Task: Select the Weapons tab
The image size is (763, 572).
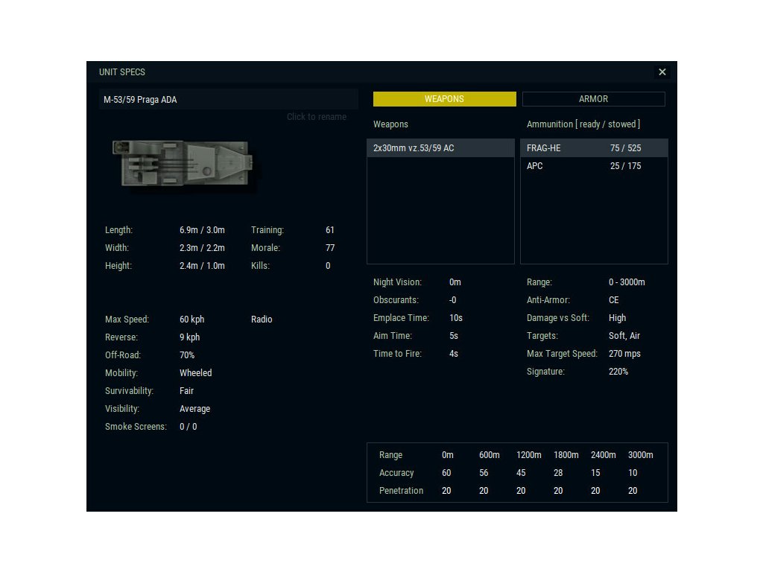Action: [444, 99]
